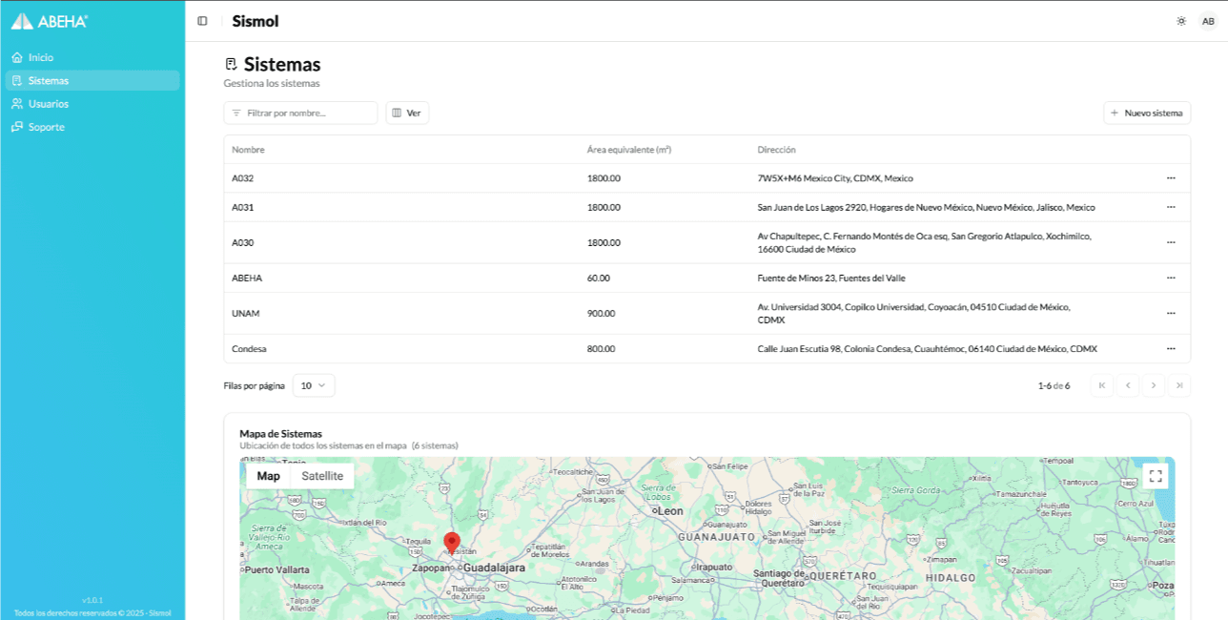Go to the next page of results
Viewport: 1228px width, 620px height.
tap(1154, 385)
